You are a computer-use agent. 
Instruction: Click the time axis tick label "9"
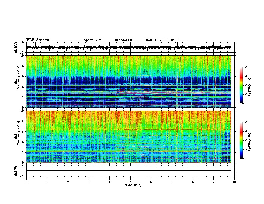[213, 182]
